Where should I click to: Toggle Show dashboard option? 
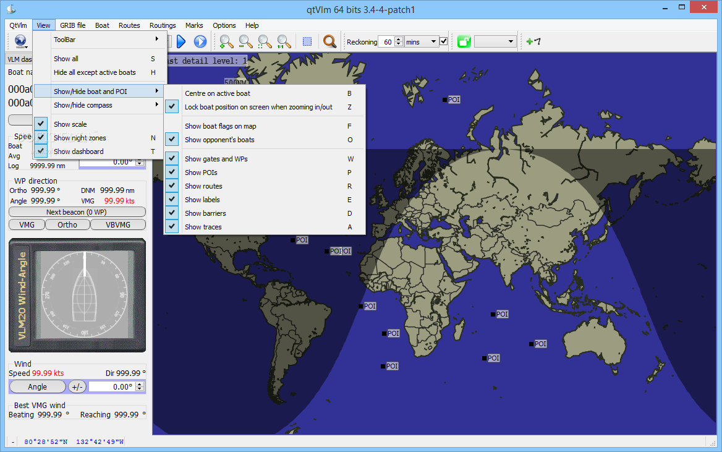coord(98,151)
